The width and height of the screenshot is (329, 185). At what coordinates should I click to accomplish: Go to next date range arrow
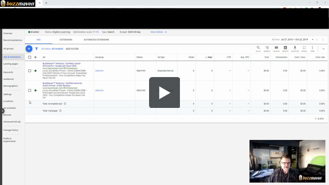point(323,40)
